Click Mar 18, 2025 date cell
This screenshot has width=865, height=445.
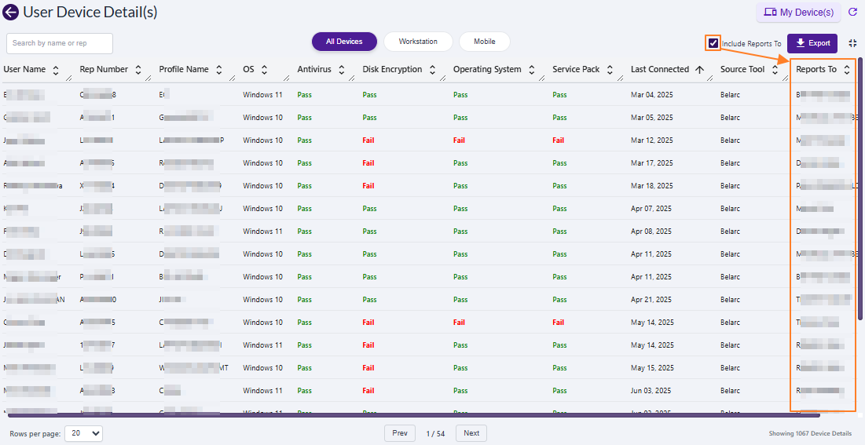[x=652, y=186]
